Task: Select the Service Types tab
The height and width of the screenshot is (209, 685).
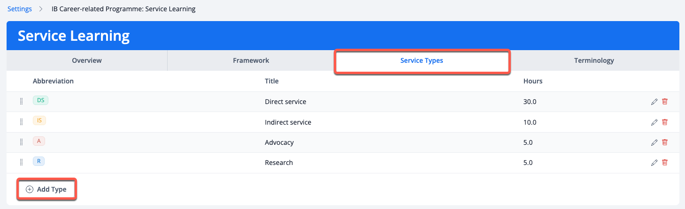Action: [x=422, y=60]
